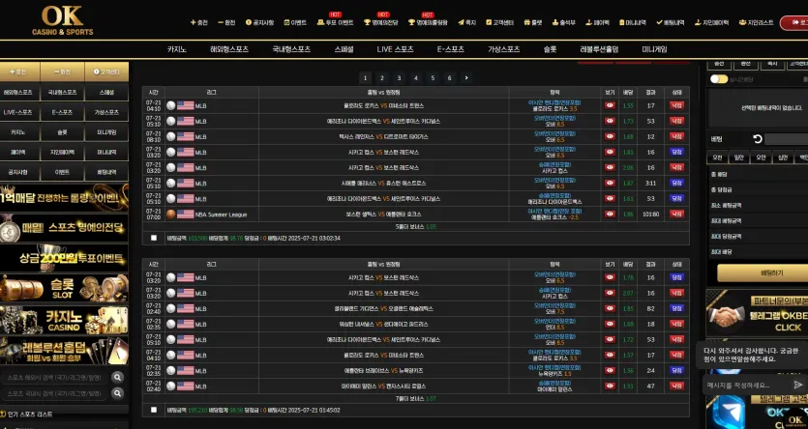Search with lower sidebar magnifier icon
This screenshot has height=429, width=808.
(x=117, y=393)
